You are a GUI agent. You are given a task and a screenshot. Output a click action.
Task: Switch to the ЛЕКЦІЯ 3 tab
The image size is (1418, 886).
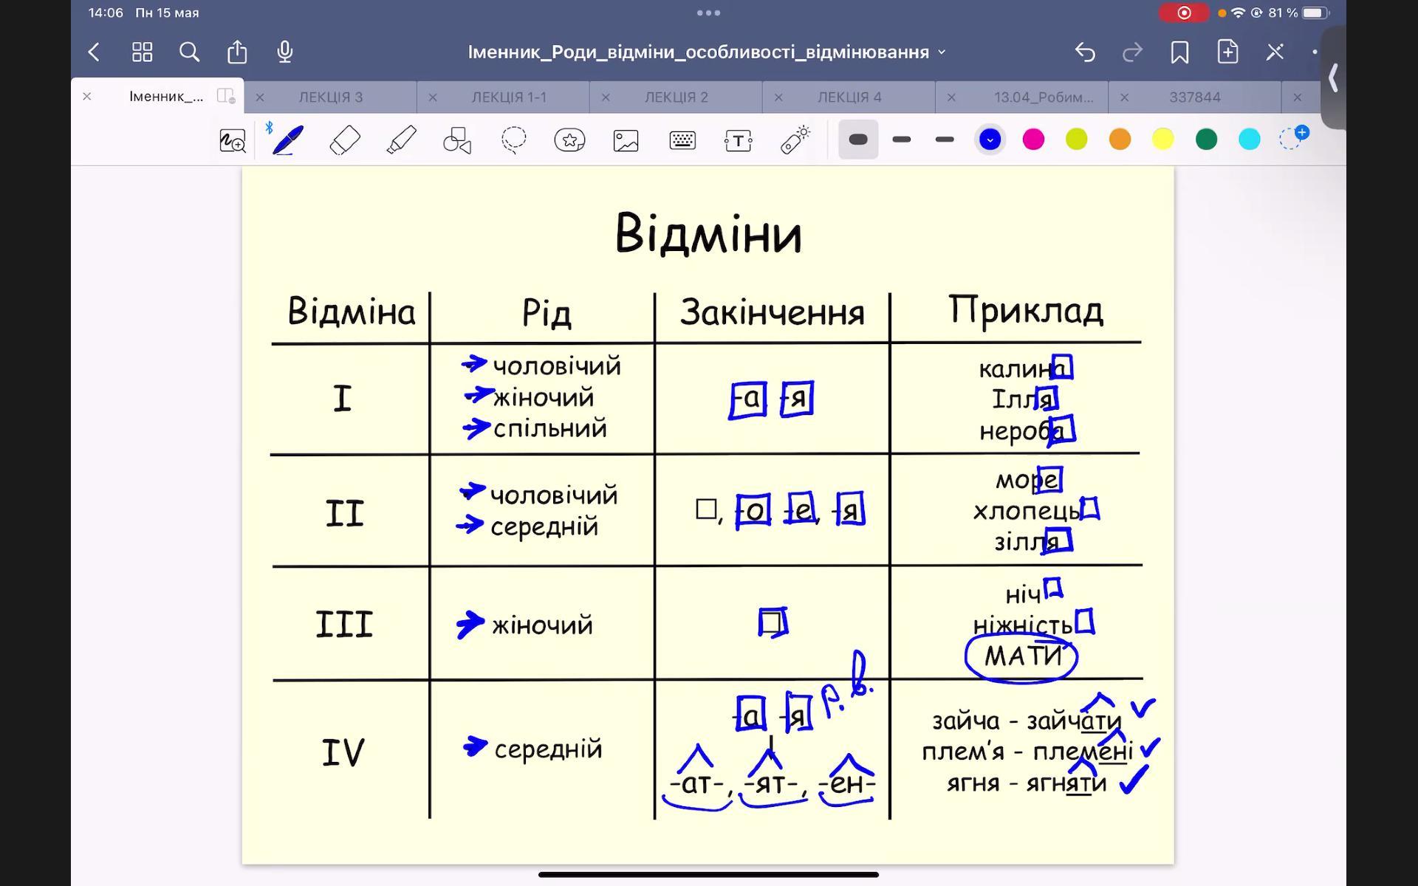point(330,97)
